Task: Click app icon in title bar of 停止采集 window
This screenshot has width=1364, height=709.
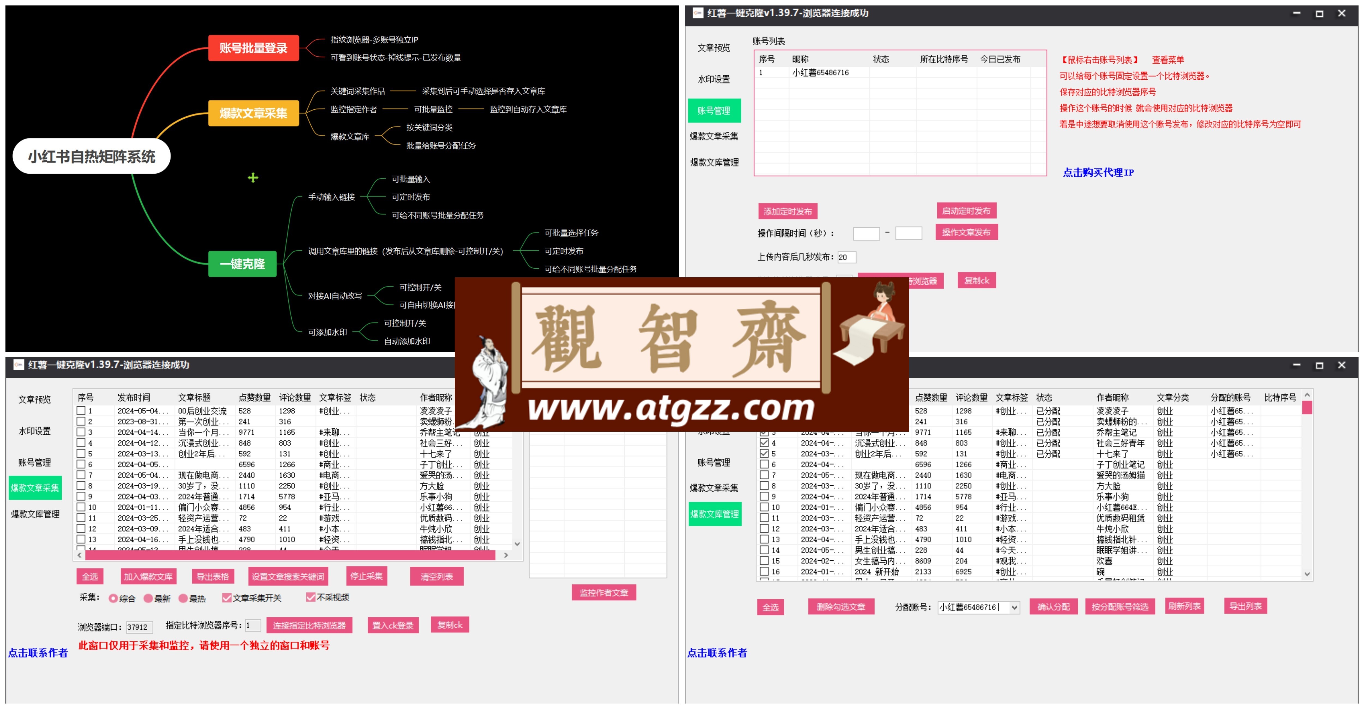Action: coord(19,365)
